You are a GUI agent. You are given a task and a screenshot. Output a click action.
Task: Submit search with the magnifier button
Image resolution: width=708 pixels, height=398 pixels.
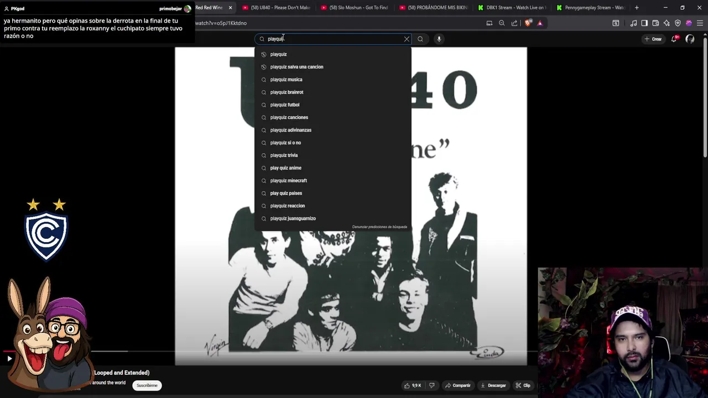pos(420,39)
